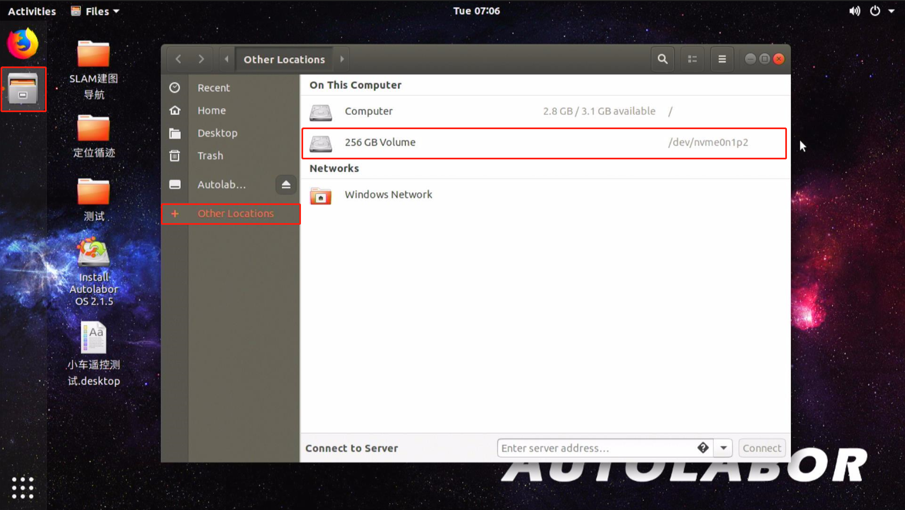Open the Show Applications grid
905x510 pixels.
click(23, 487)
